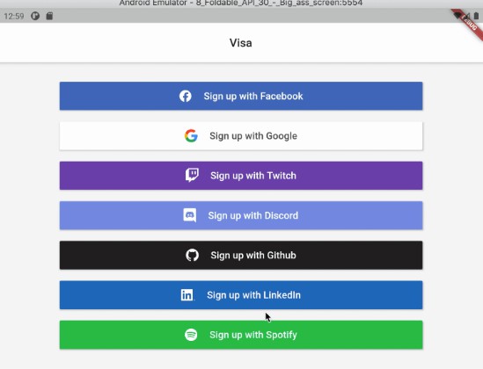Click the battery icon in status bar
The height and width of the screenshot is (369, 483).
[x=476, y=16]
